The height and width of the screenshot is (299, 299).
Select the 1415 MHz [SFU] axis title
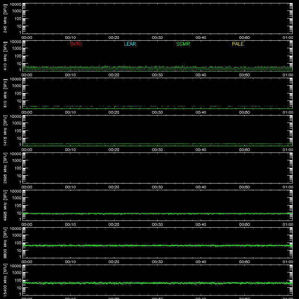point(5,130)
